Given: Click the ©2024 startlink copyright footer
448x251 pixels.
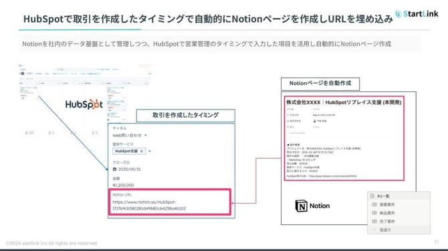Looking at the screenshot, I should click(x=51, y=243).
